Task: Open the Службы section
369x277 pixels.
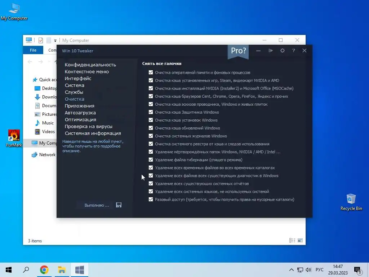Action: click(x=74, y=92)
